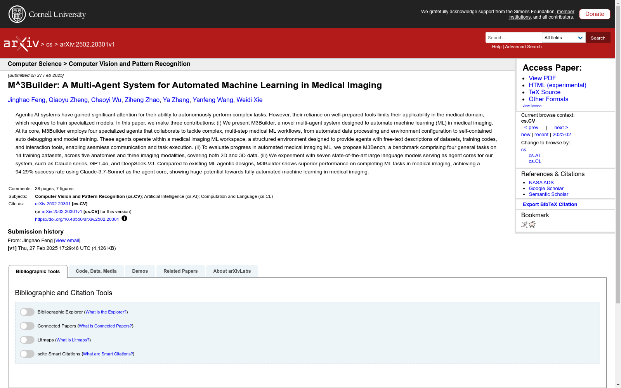This screenshot has width=621, height=388.
Task: Open author Weidi Xie link
Action: click(x=250, y=100)
